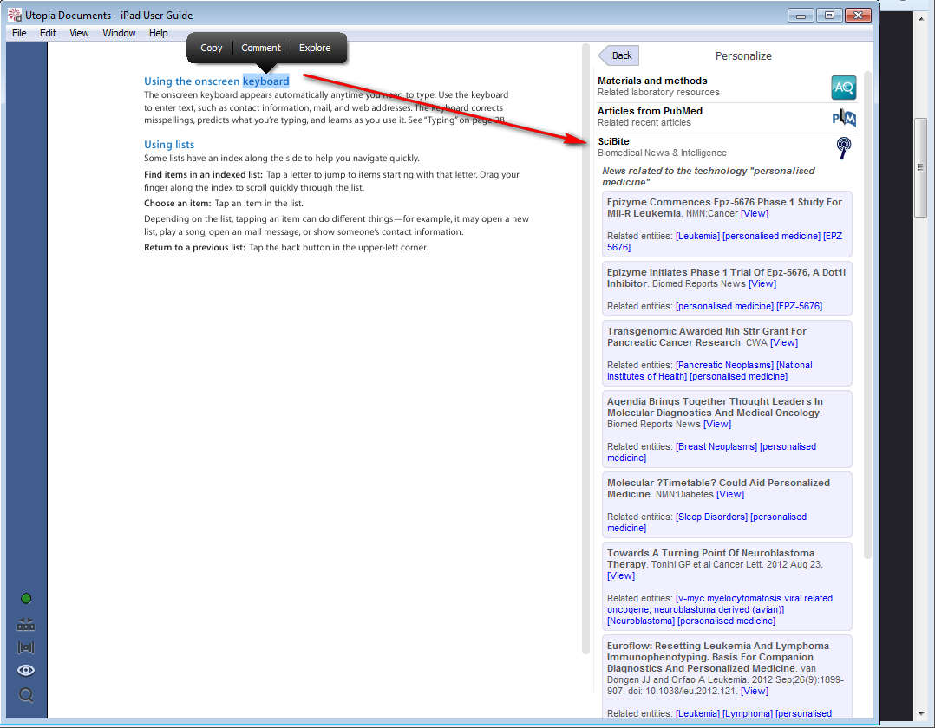Image resolution: width=935 pixels, height=728 pixels.
Task: Expand the Materials and methods section
Action: 727,87
